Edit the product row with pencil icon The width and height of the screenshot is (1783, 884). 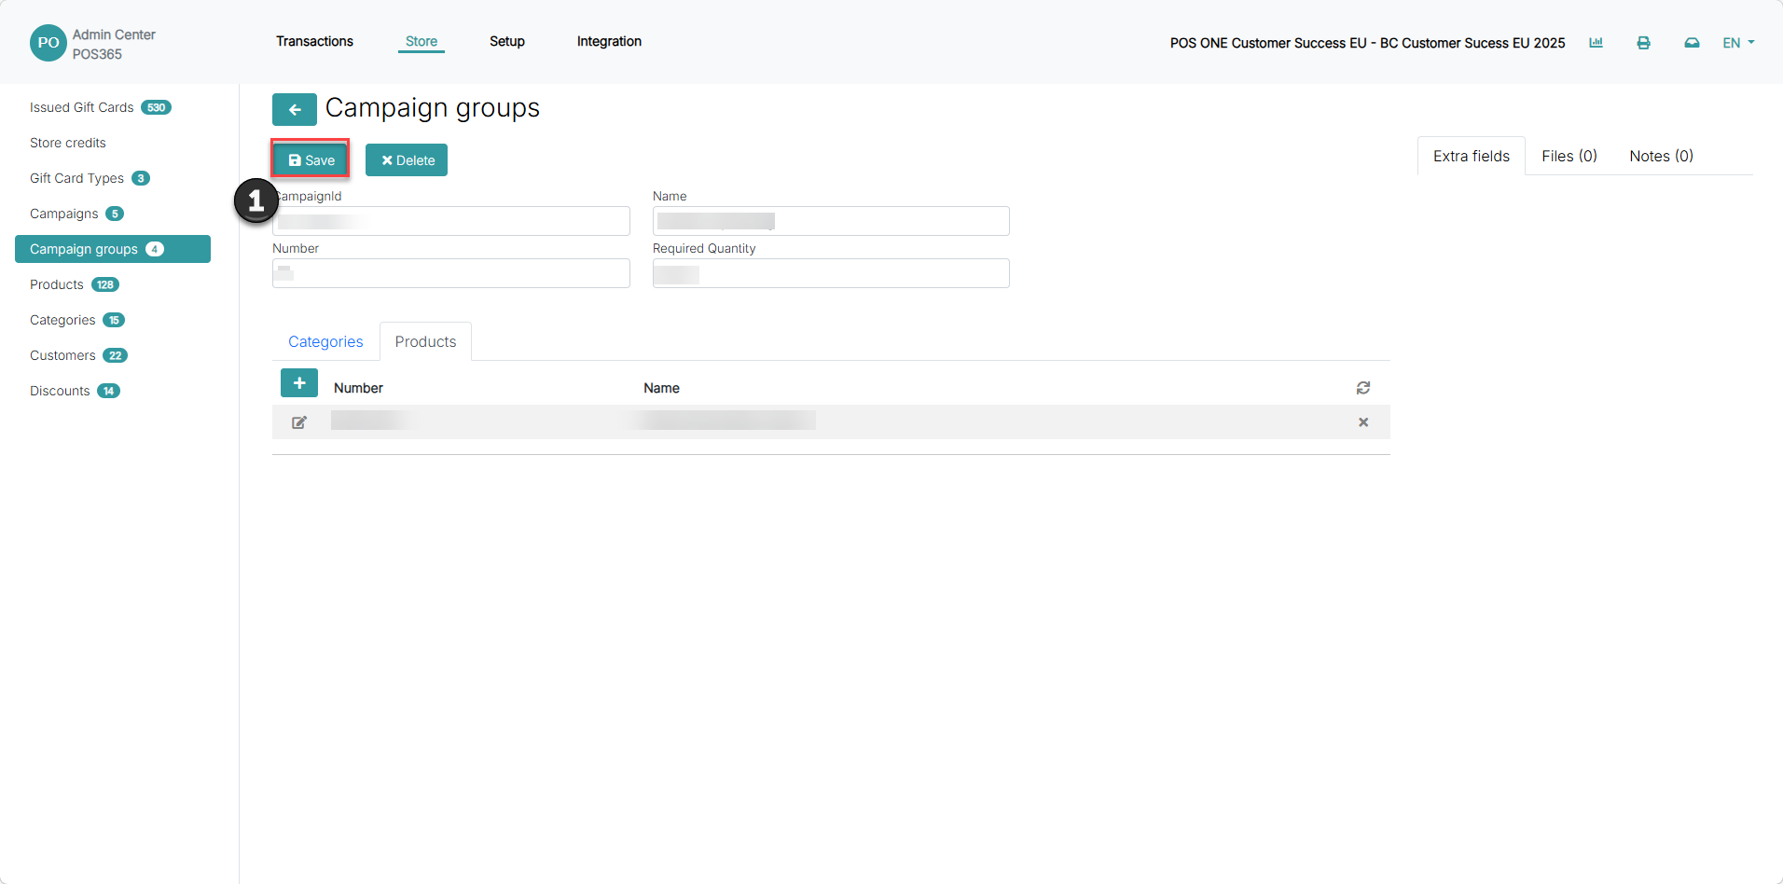(x=299, y=422)
